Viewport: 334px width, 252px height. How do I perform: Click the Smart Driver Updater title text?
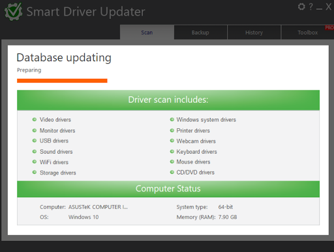point(85,12)
